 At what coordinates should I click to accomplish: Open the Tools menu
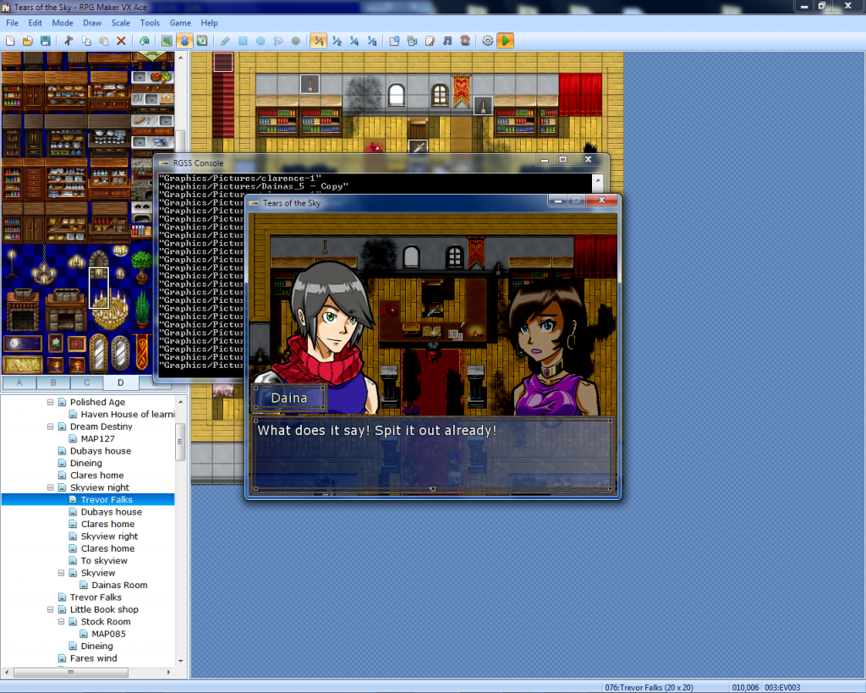point(150,23)
